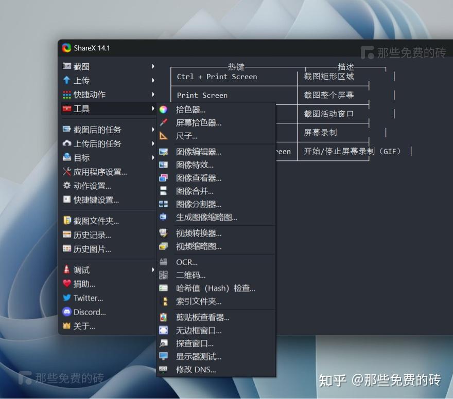Viewport: 453px width, 399px height.
Task: Expand the 截图后的任务 submenu arrow
Action: tap(153, 130)
